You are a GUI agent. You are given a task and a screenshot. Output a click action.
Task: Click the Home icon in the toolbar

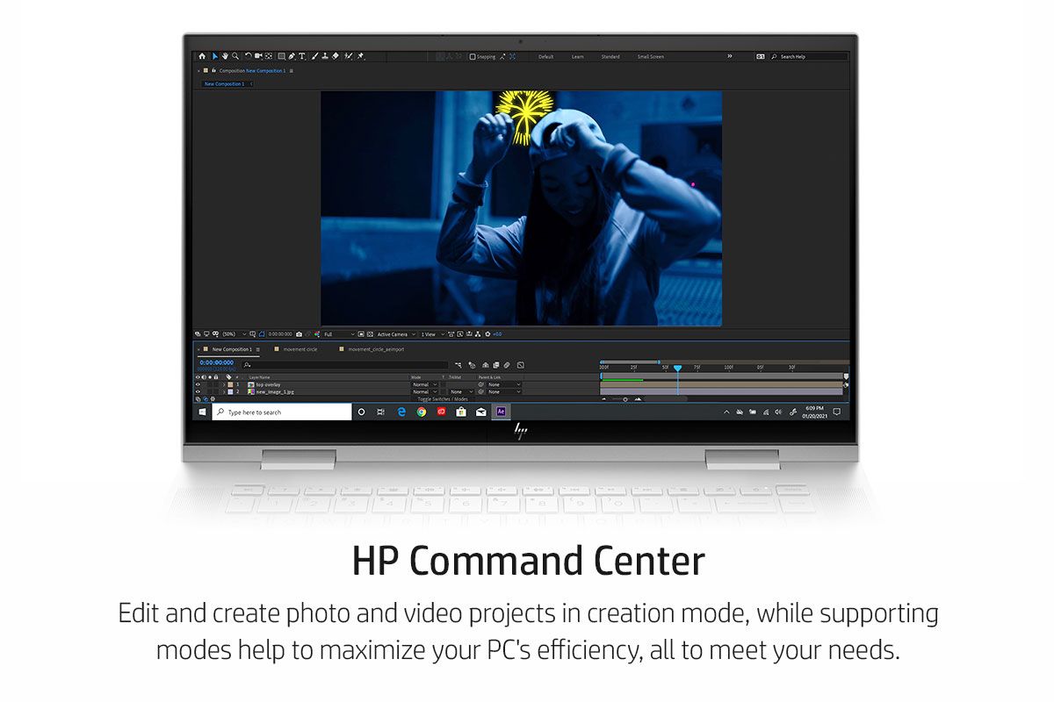coord(202,56)
